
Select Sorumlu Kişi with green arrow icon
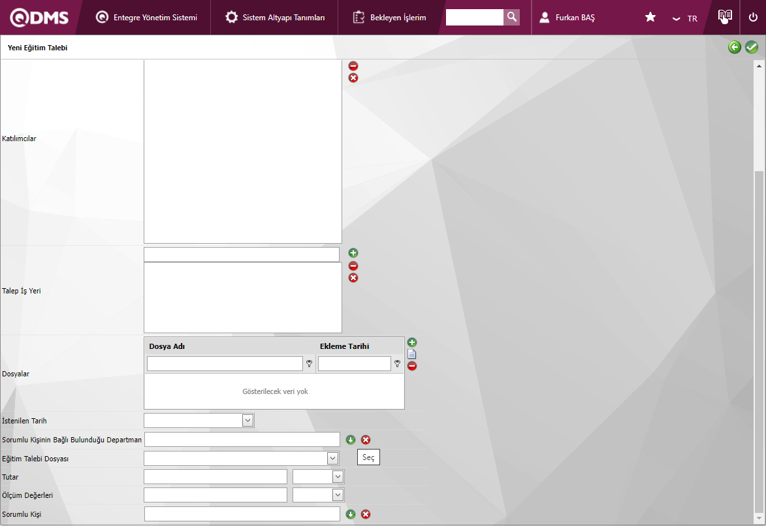(x=350, y=514)
